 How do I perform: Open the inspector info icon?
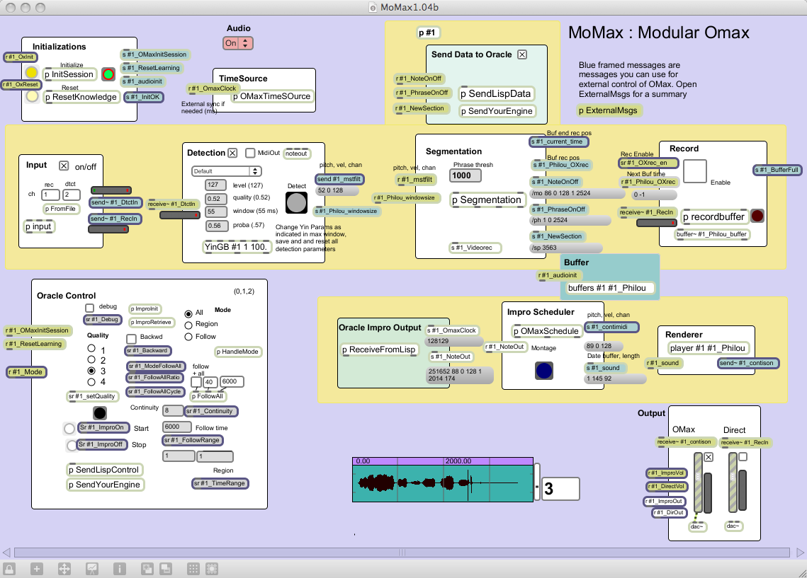pyautogui.click(x=120, y=569)
